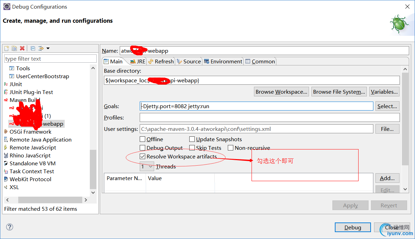415x239 pixels.
Task: Click the Main tab panel scroll-down arrow
Action: point(405,189)
